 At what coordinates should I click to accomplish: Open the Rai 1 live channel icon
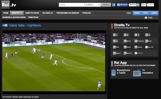pyautogui.click(x=115, y=35)
